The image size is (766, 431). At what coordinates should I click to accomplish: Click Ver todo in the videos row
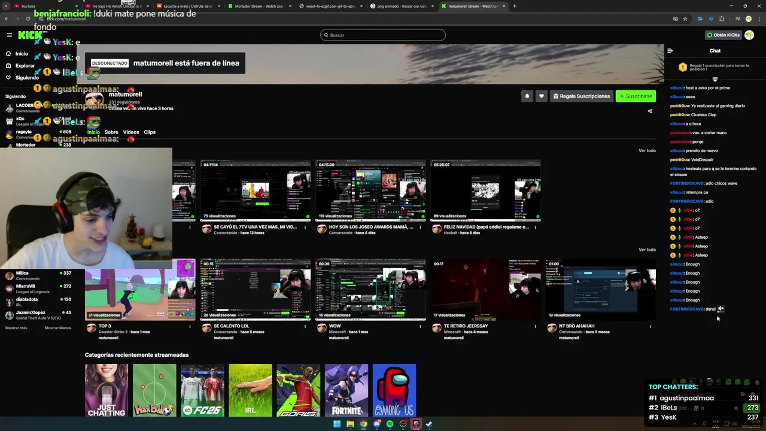647,151
